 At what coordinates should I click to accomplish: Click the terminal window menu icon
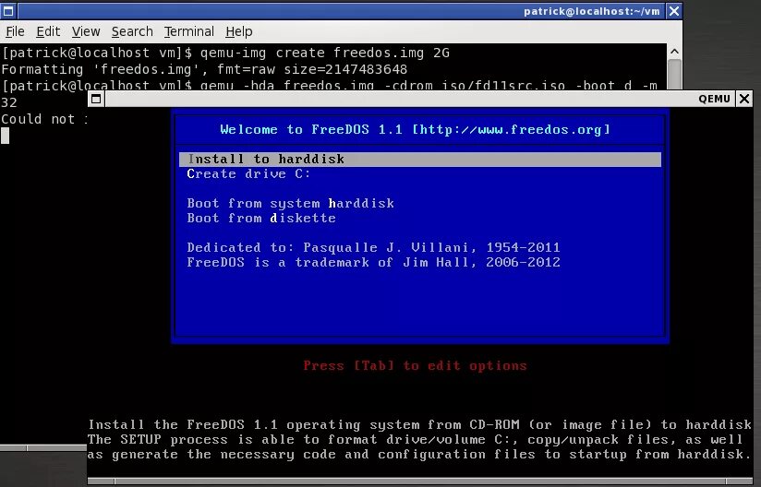[x=8, y=11]
